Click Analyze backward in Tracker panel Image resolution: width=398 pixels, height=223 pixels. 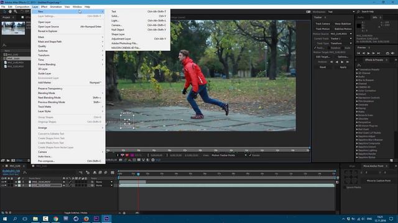(x=337, y=62)
